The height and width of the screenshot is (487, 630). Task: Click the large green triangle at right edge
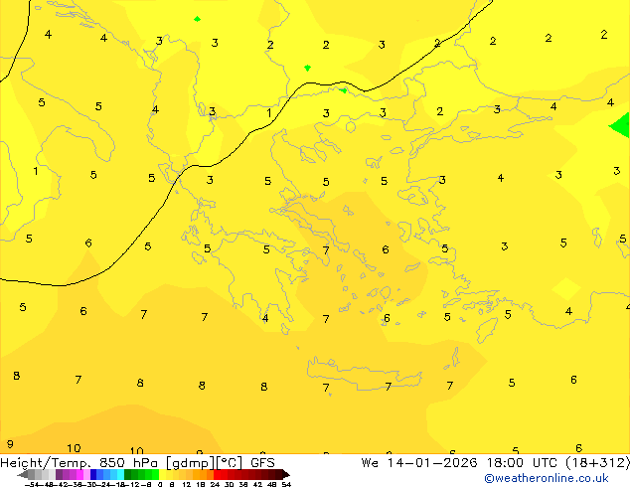tap(620, 125)
